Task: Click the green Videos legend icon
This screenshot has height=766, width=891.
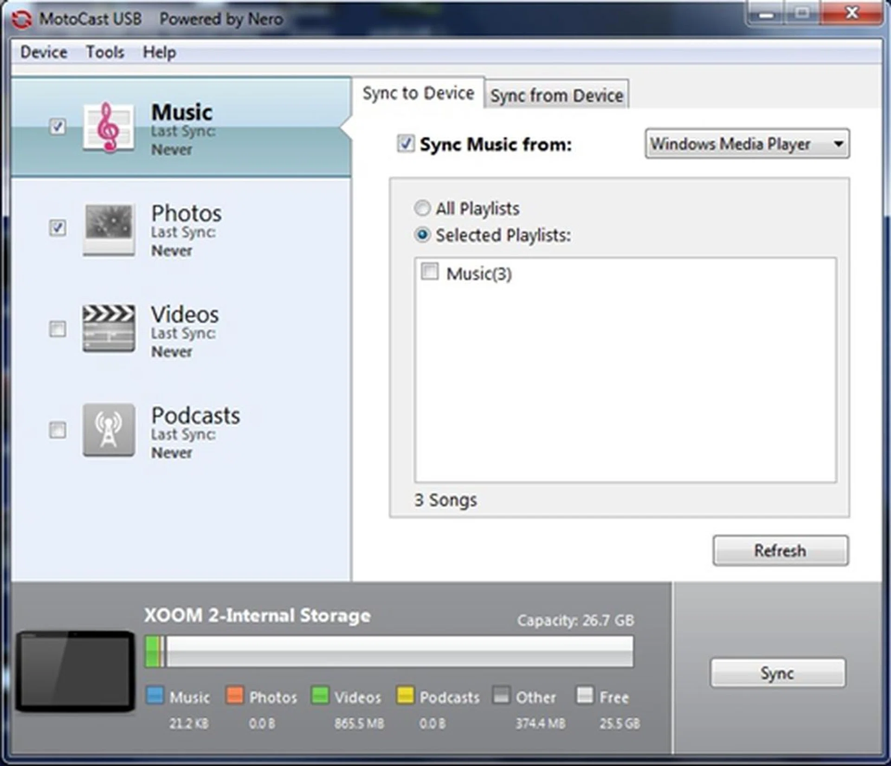Action: (x=320, y=696)
